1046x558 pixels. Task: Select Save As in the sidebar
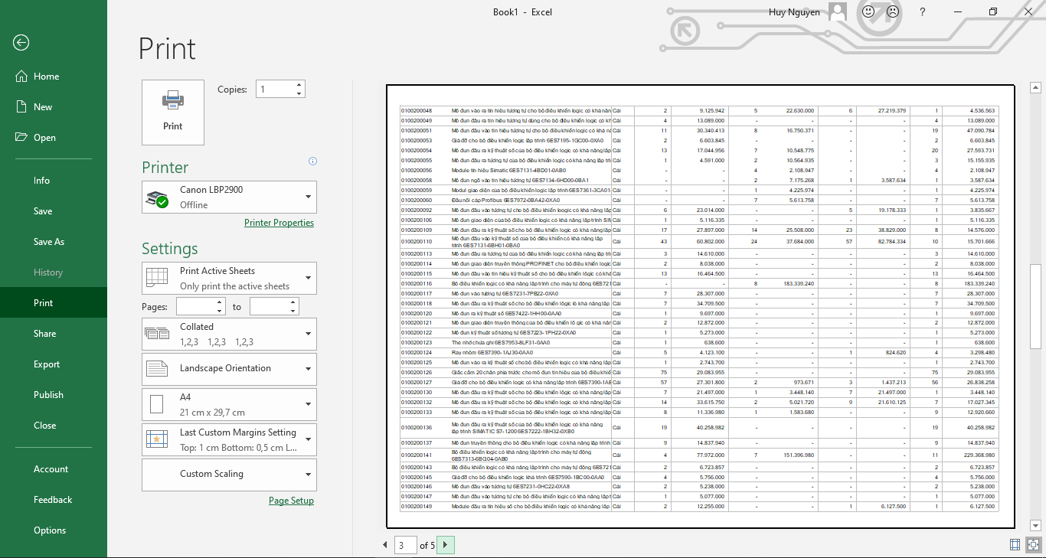pos(49,242)
